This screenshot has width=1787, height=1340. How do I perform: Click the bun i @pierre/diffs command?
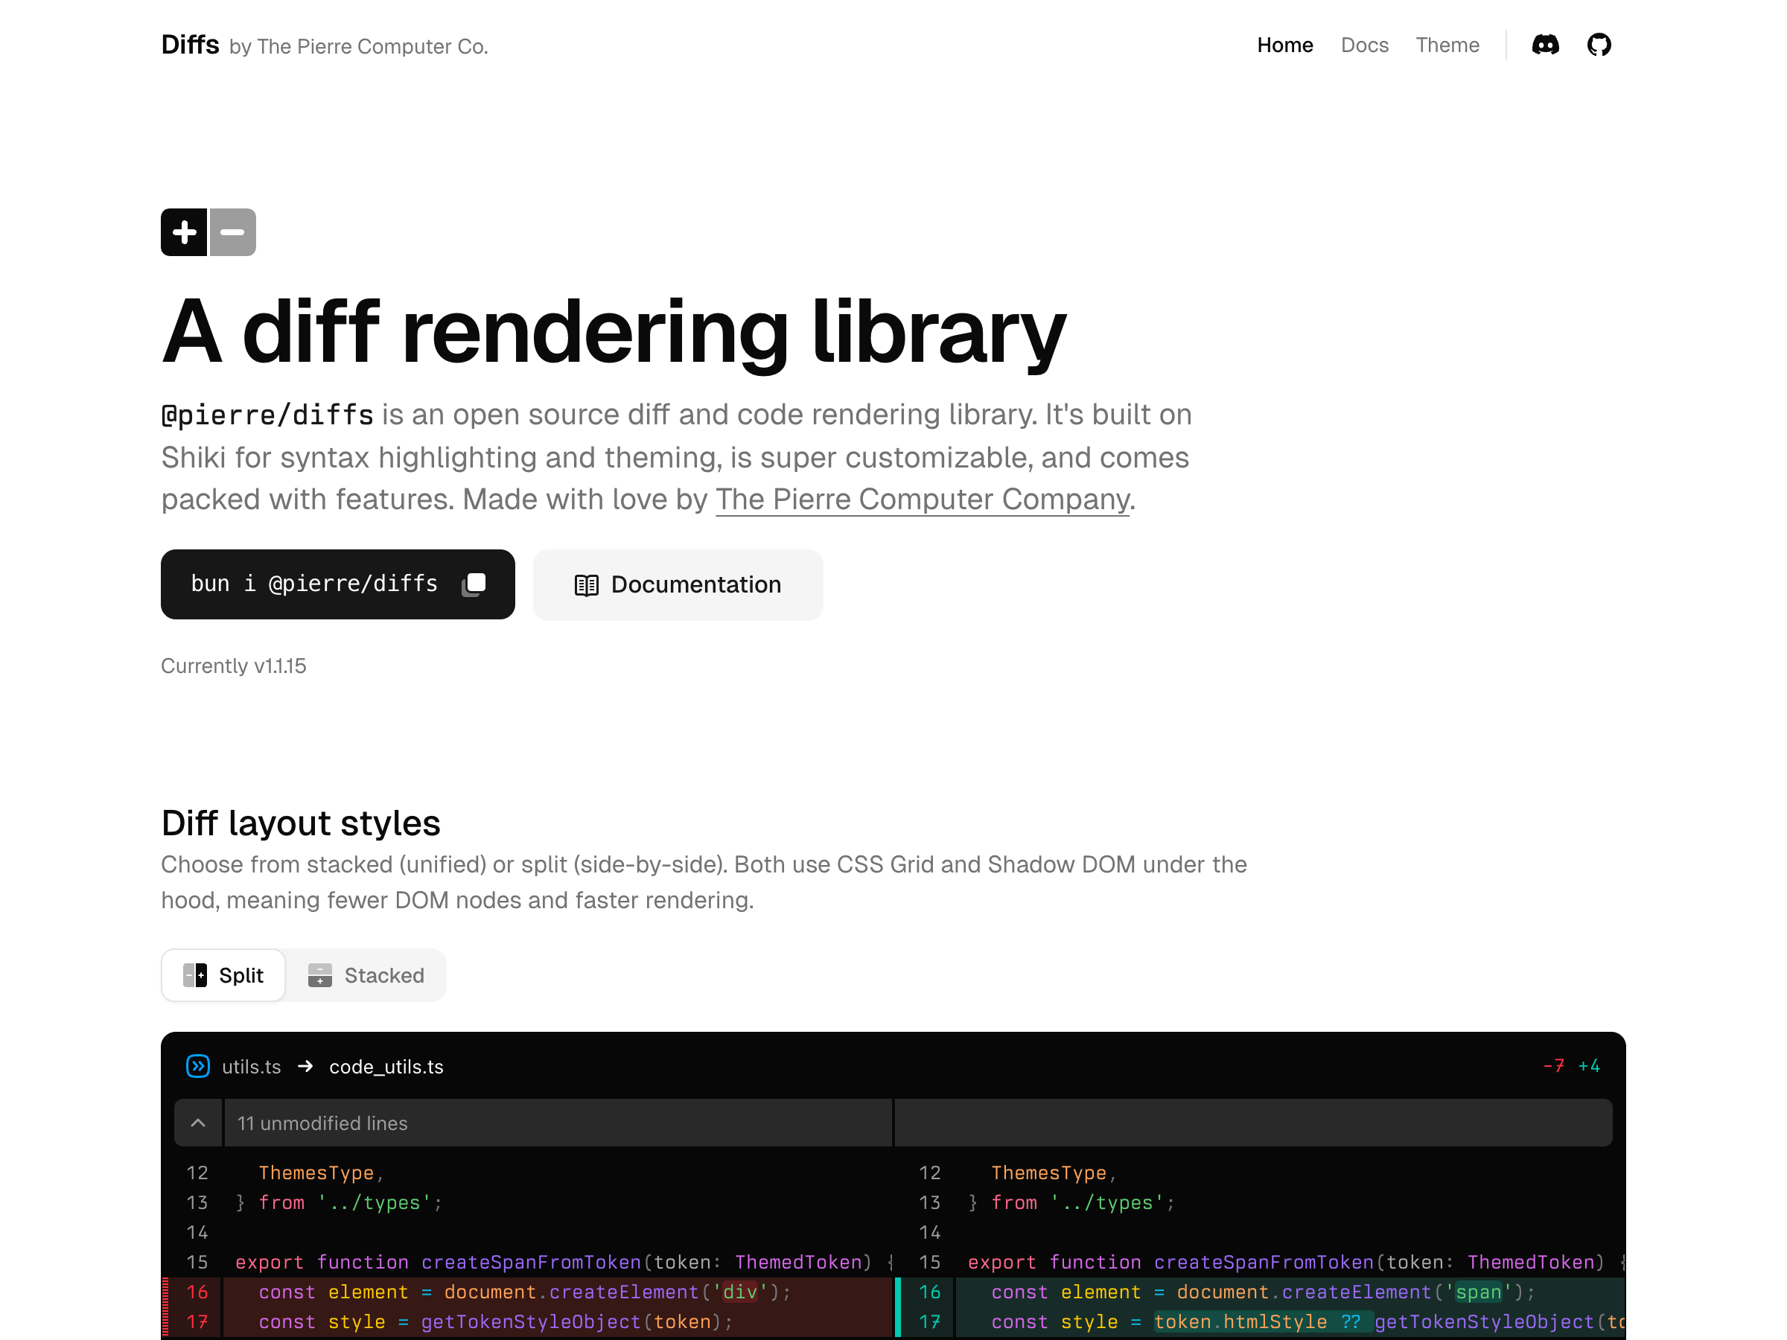(314, 584)
